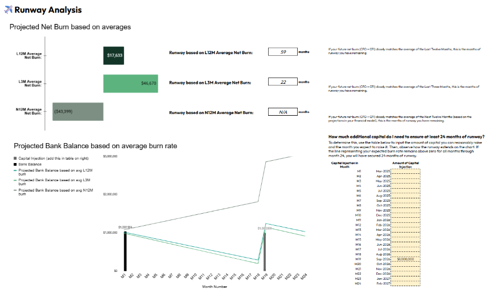Image resolution: width=485 pixels, height=289 pixels.
Task: Select the Runway Analysis heading
Action: (x=48, y=10)
